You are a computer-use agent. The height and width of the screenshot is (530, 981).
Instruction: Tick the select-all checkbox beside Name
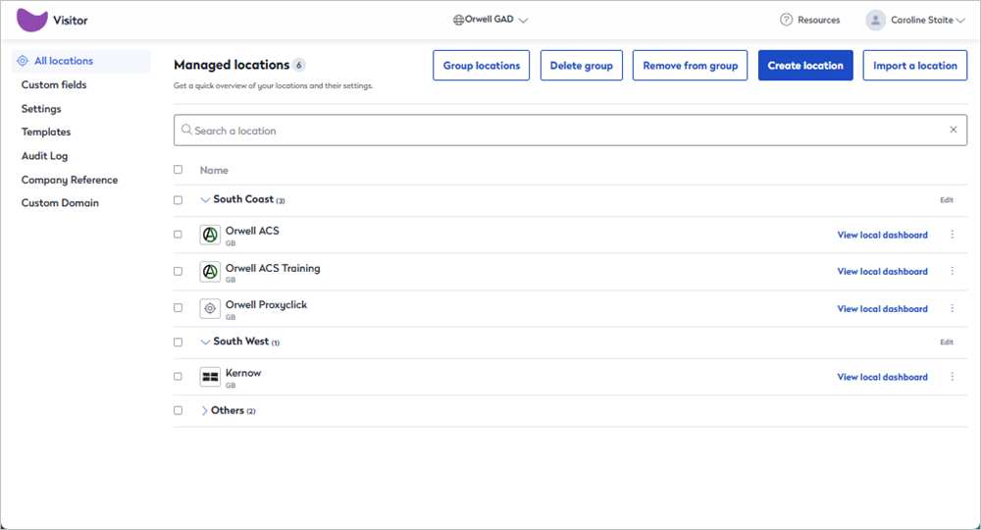tap(179, 170)
